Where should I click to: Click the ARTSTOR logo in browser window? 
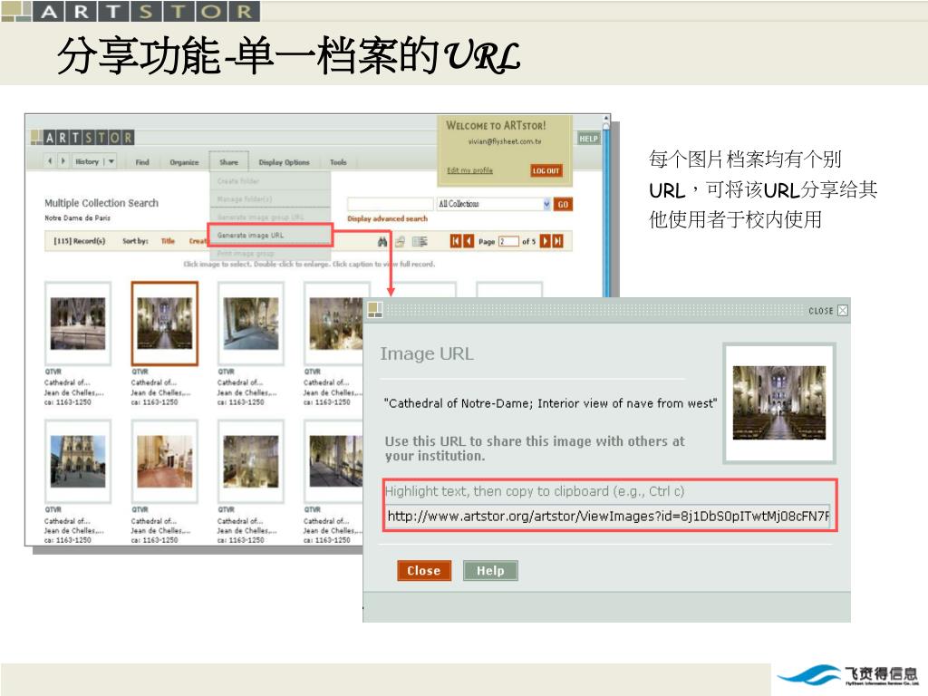pyautogui.click(x=82, y=138)
